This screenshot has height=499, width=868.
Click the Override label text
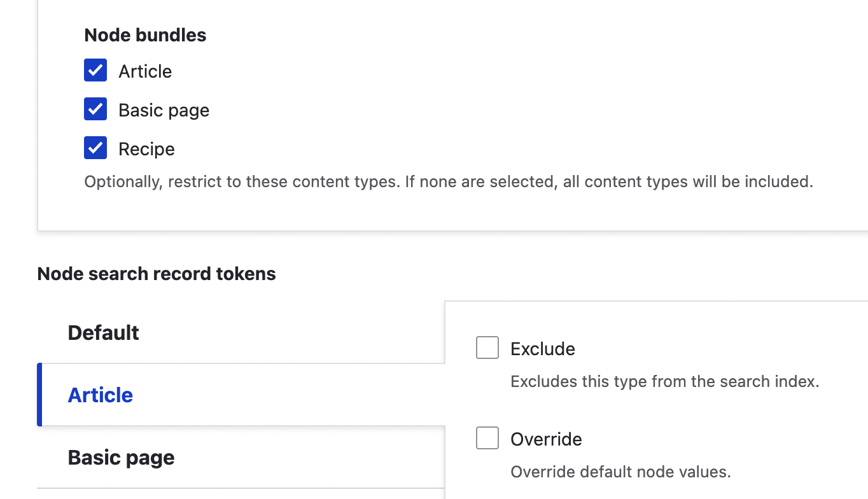pos(545,439)
